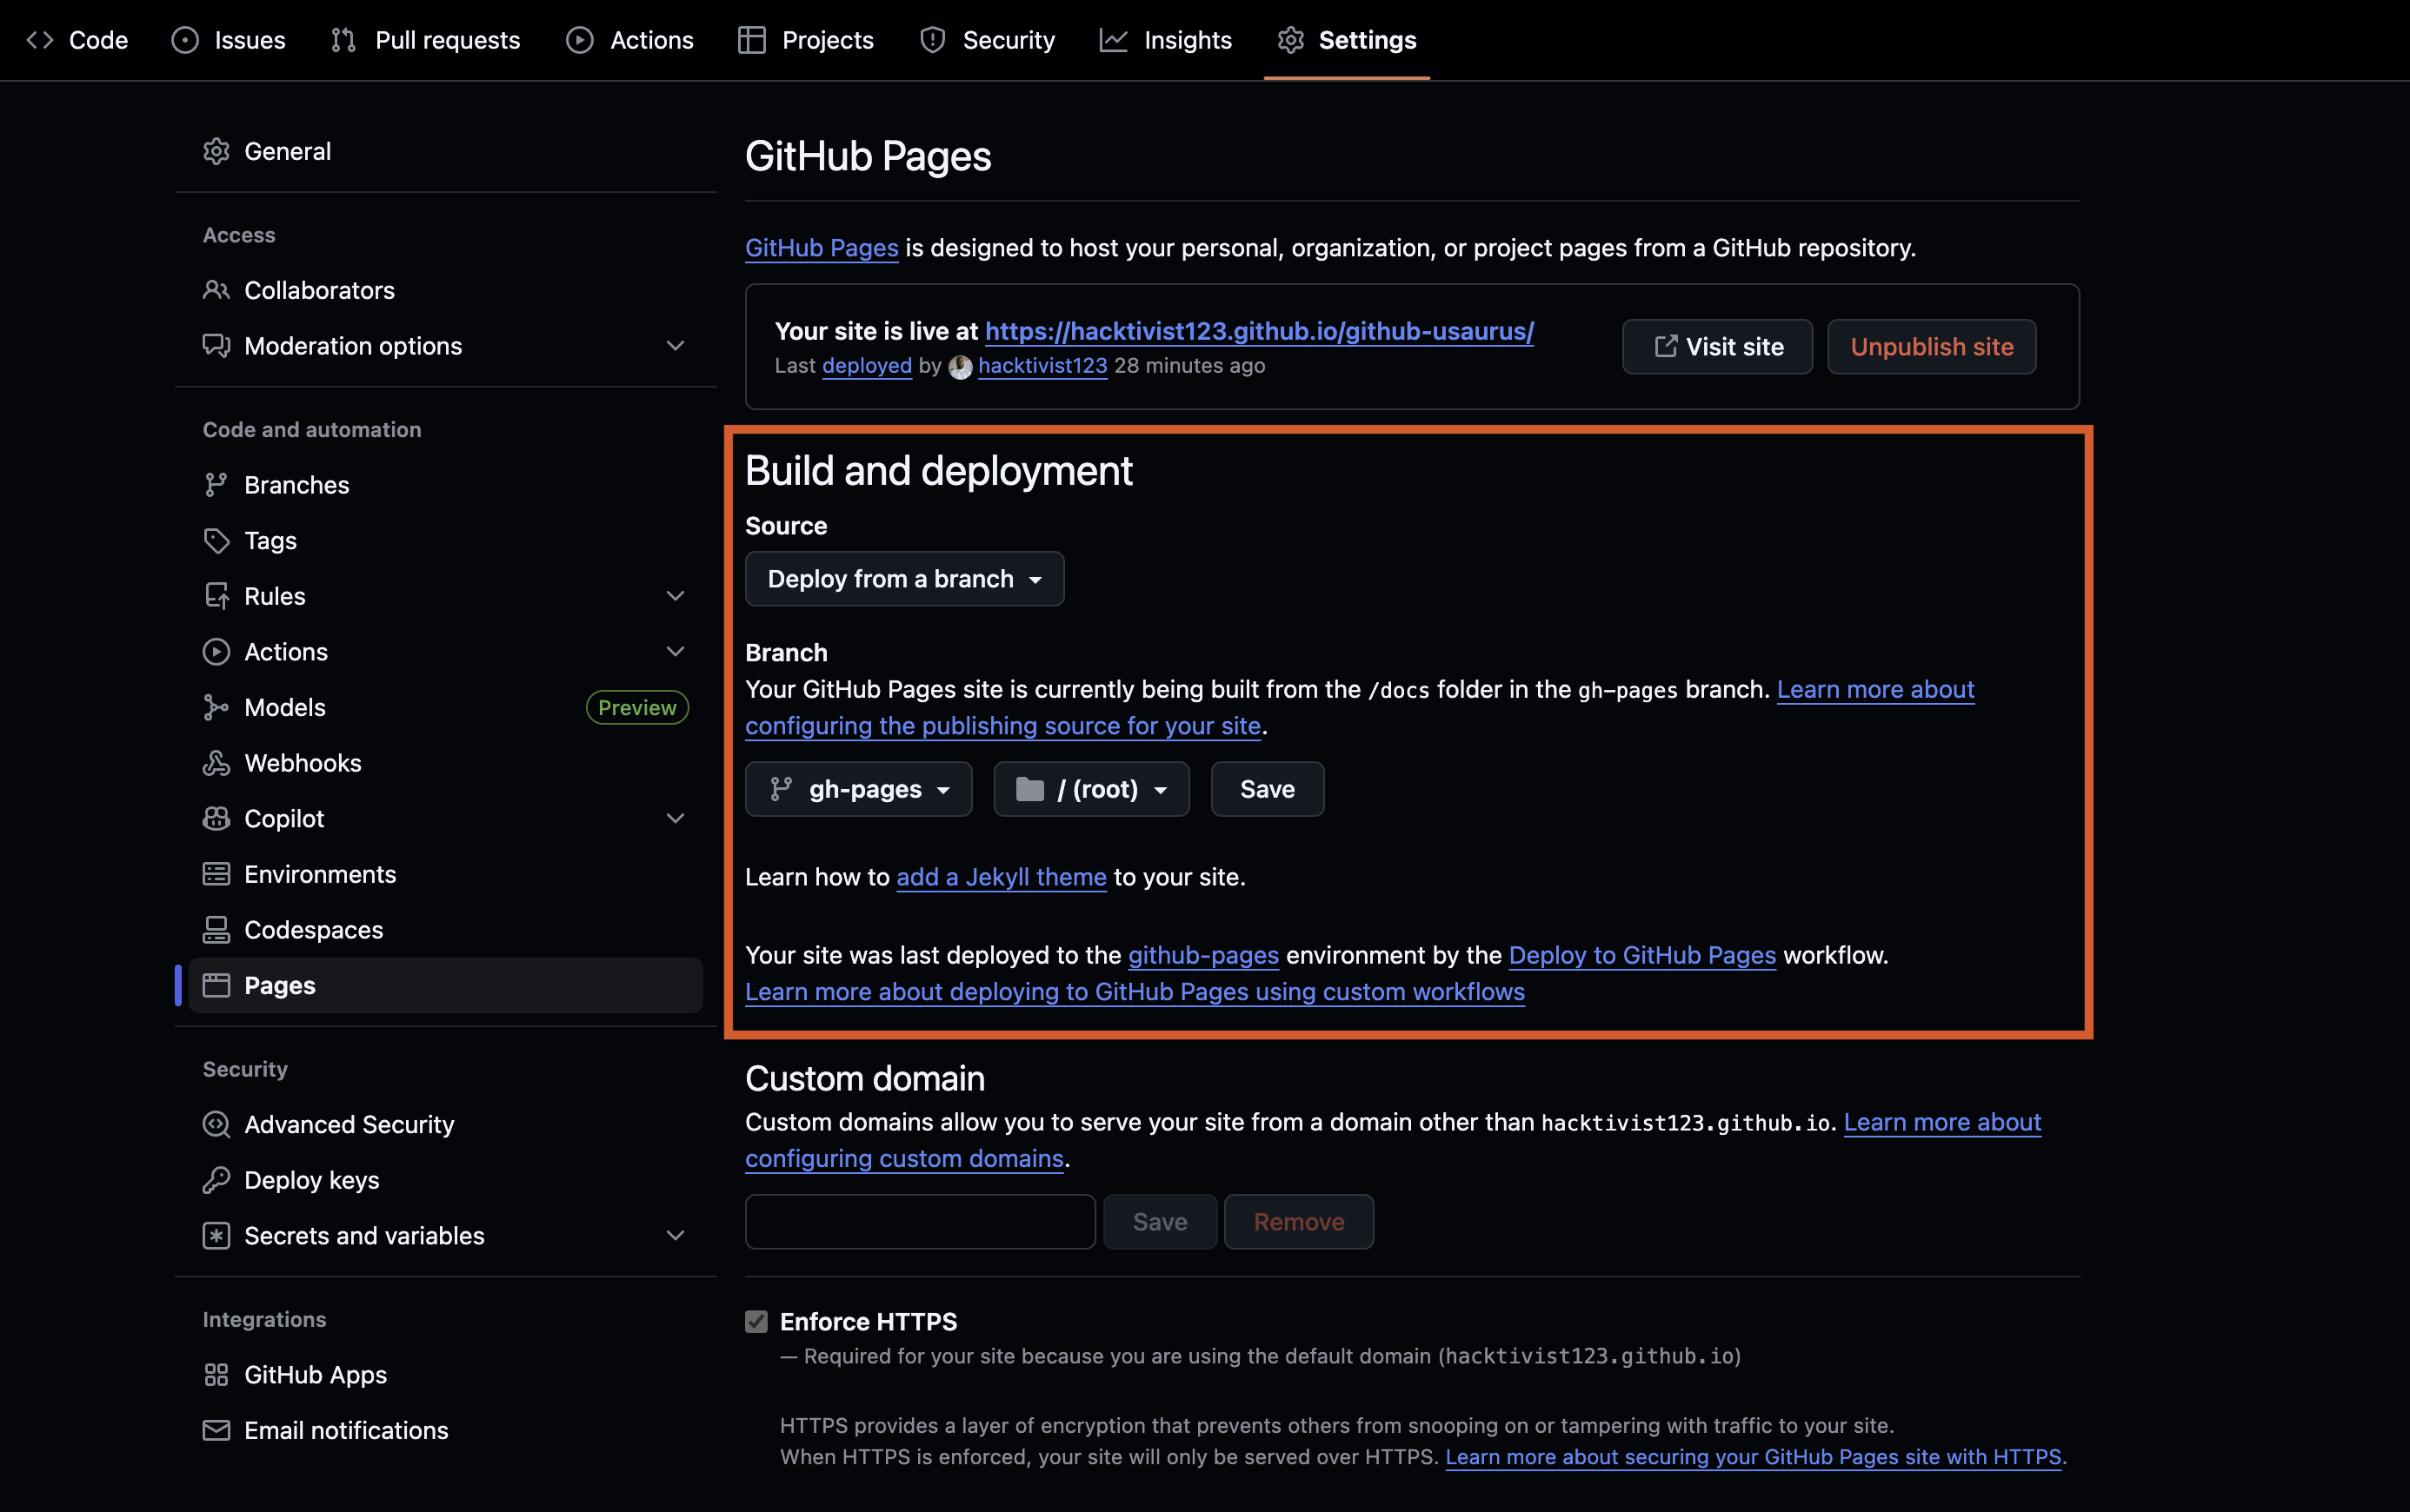Image resolution: width=2410 pixels, height=1512 pixels.
Task: Click the Tags label icon
Action: [216, 541]
